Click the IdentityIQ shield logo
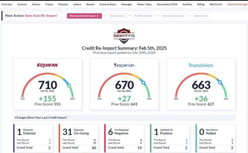The width and height of the screenshot is (248, 153). click(124, 36)
